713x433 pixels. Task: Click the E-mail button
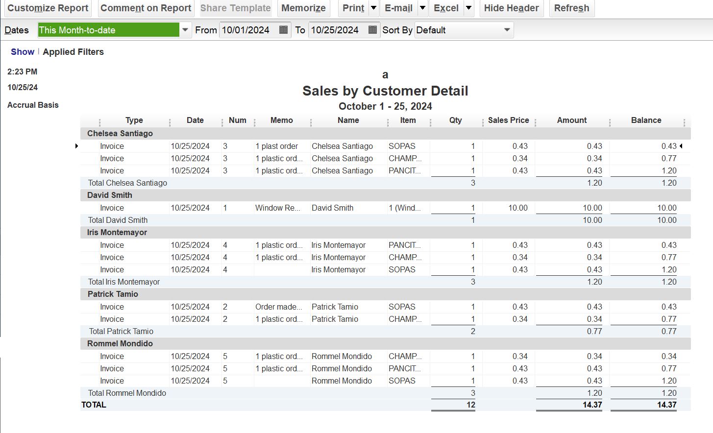point(398,8)
